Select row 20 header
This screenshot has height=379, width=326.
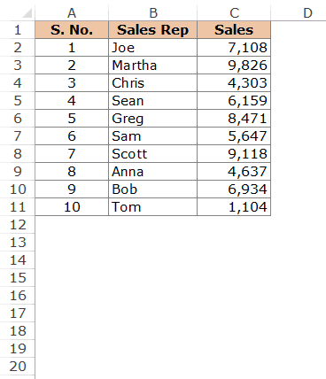click(x=18, y=367)
